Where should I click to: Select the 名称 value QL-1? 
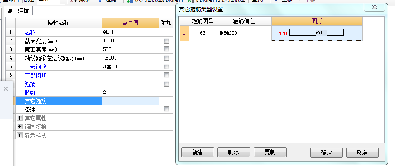pyautogui.click(x=130, y=32)
